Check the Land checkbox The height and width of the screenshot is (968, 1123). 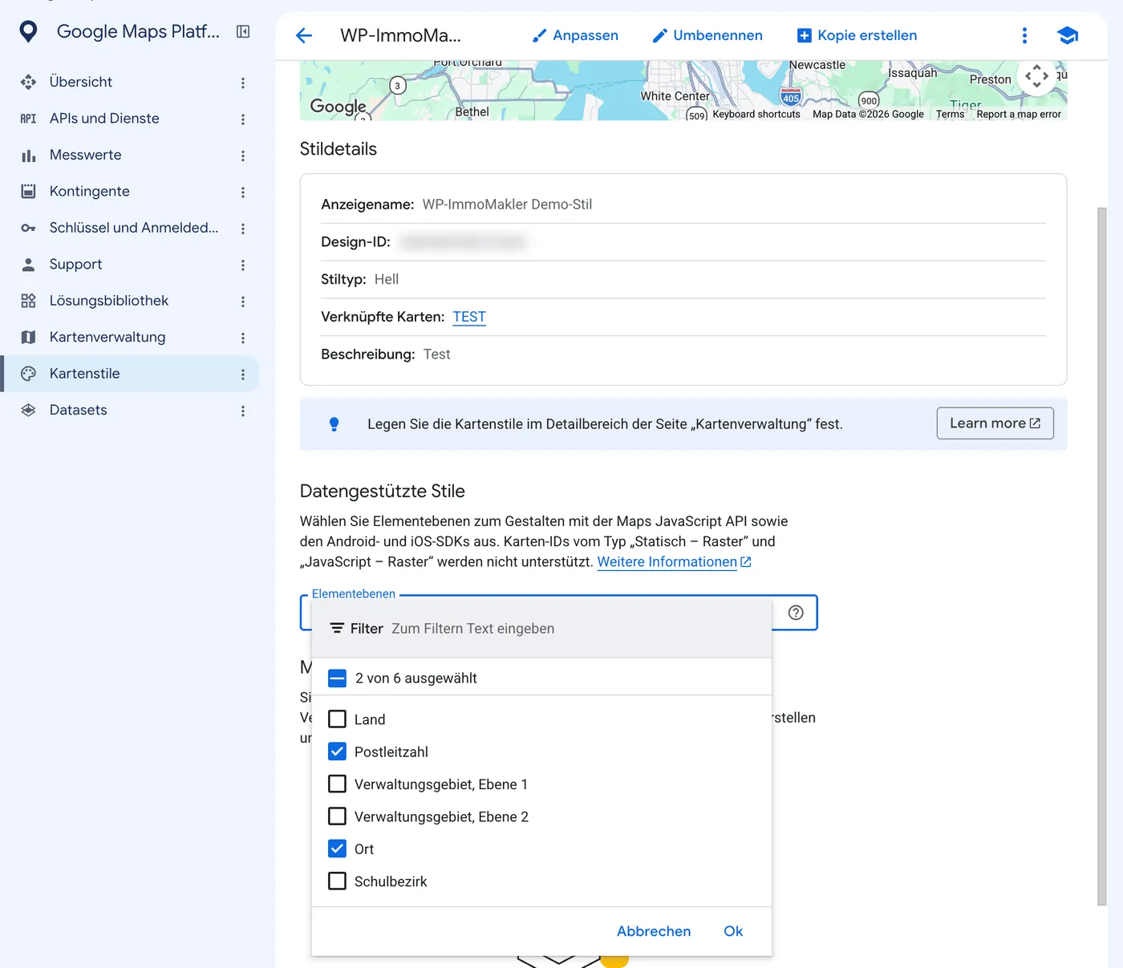click(337, 719)
